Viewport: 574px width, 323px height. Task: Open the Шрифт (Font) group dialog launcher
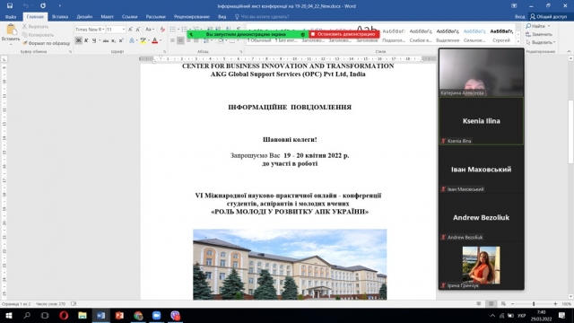(x=165, y=52)
